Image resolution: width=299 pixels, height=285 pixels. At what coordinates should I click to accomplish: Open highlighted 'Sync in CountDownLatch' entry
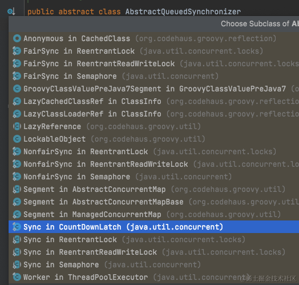coord(153,227)
